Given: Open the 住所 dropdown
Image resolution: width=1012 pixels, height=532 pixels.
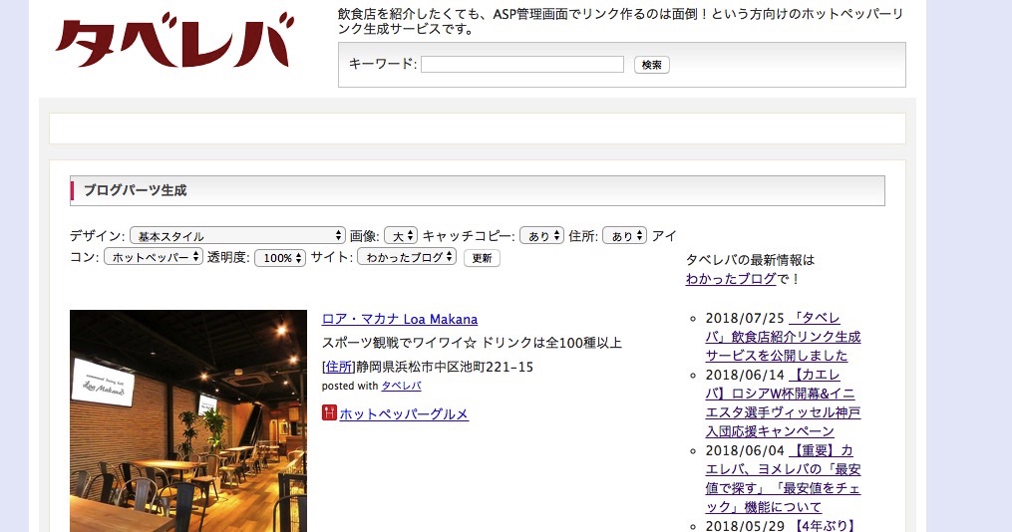Looking at the screenshot, I should [x=624, y=236].
